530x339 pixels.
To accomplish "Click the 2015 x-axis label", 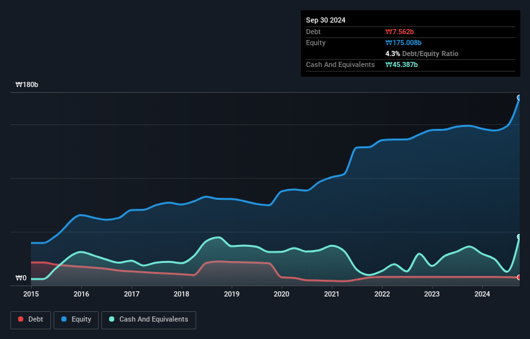I will click(31, 294).
